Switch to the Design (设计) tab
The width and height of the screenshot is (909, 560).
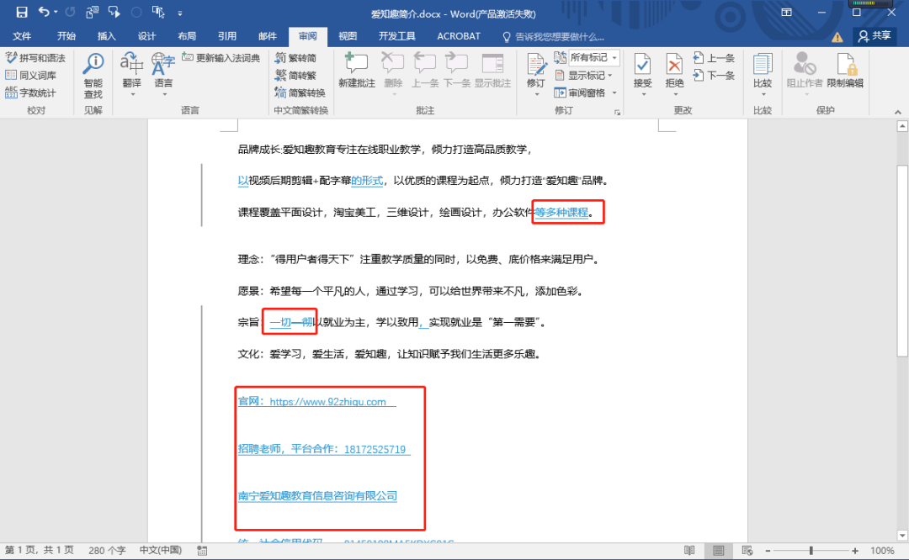(146, 36)
